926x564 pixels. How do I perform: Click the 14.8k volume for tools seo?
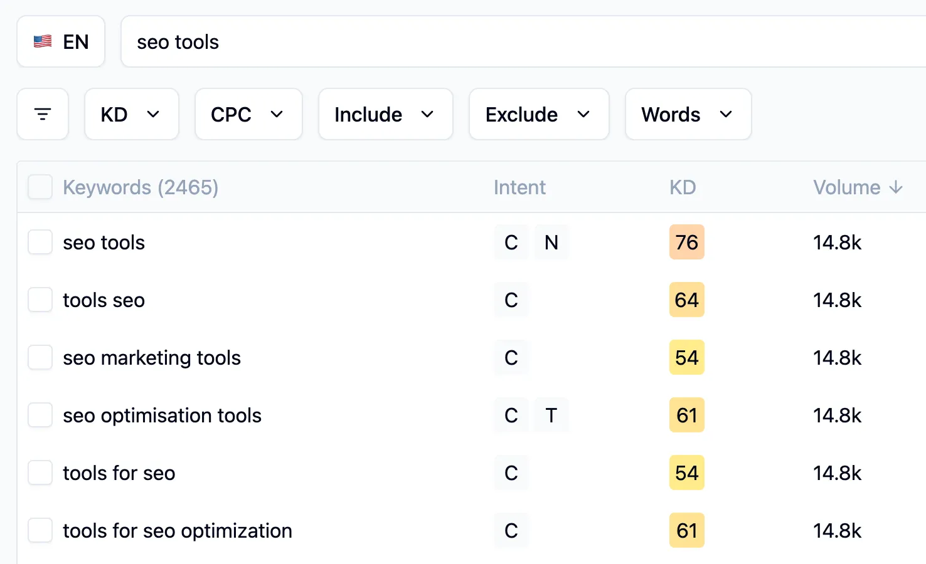[838, 300]
